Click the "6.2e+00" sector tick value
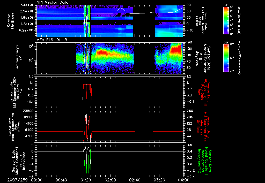Viewport: 265px width, 183px height. click(26, 30)
